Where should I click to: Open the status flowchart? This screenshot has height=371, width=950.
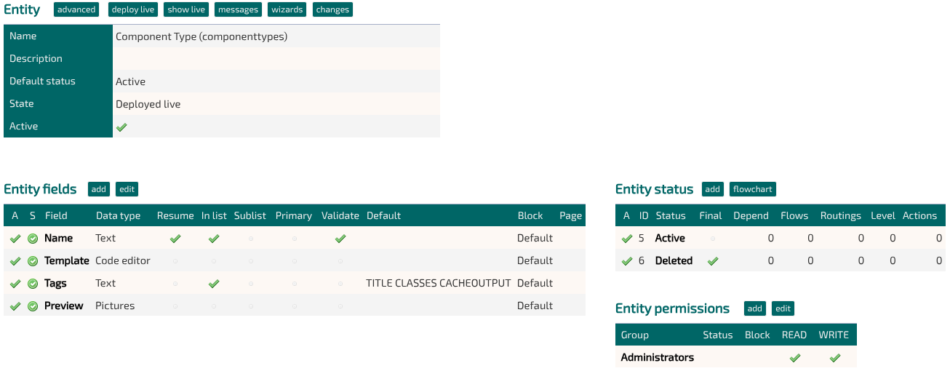[753, 189]
